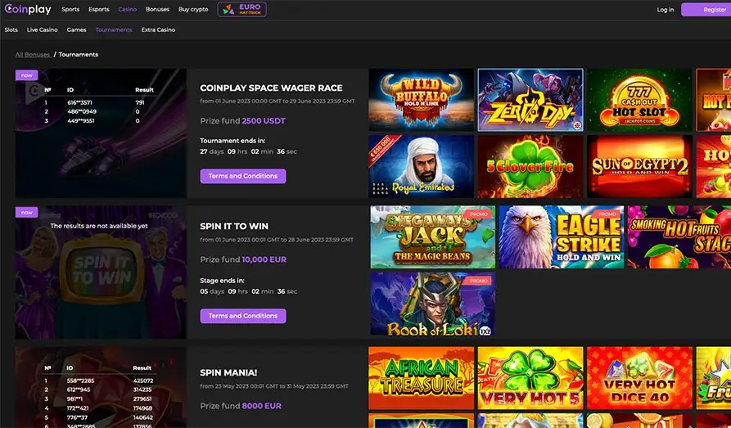Open the Esports section

click(98, 10)
